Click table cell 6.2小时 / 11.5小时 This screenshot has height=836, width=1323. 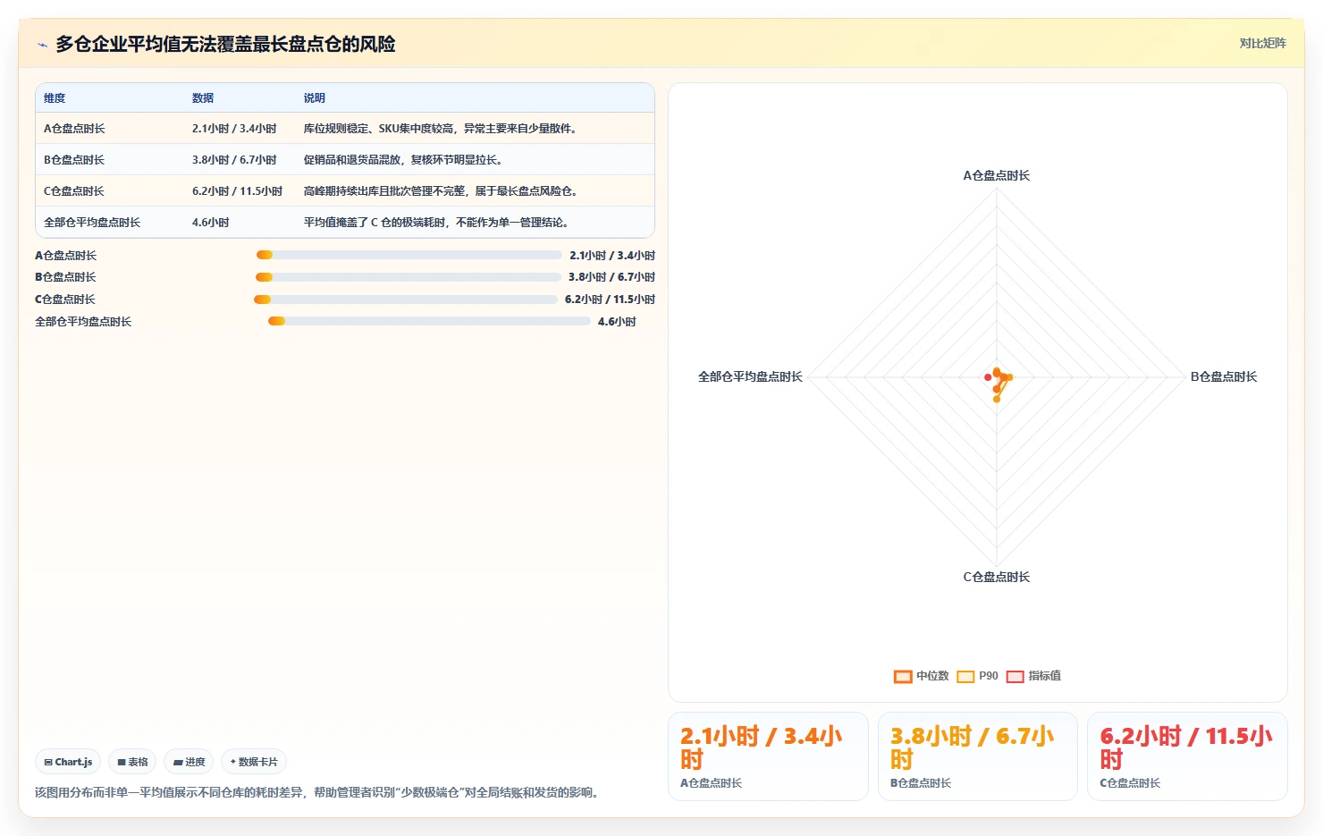237,191
